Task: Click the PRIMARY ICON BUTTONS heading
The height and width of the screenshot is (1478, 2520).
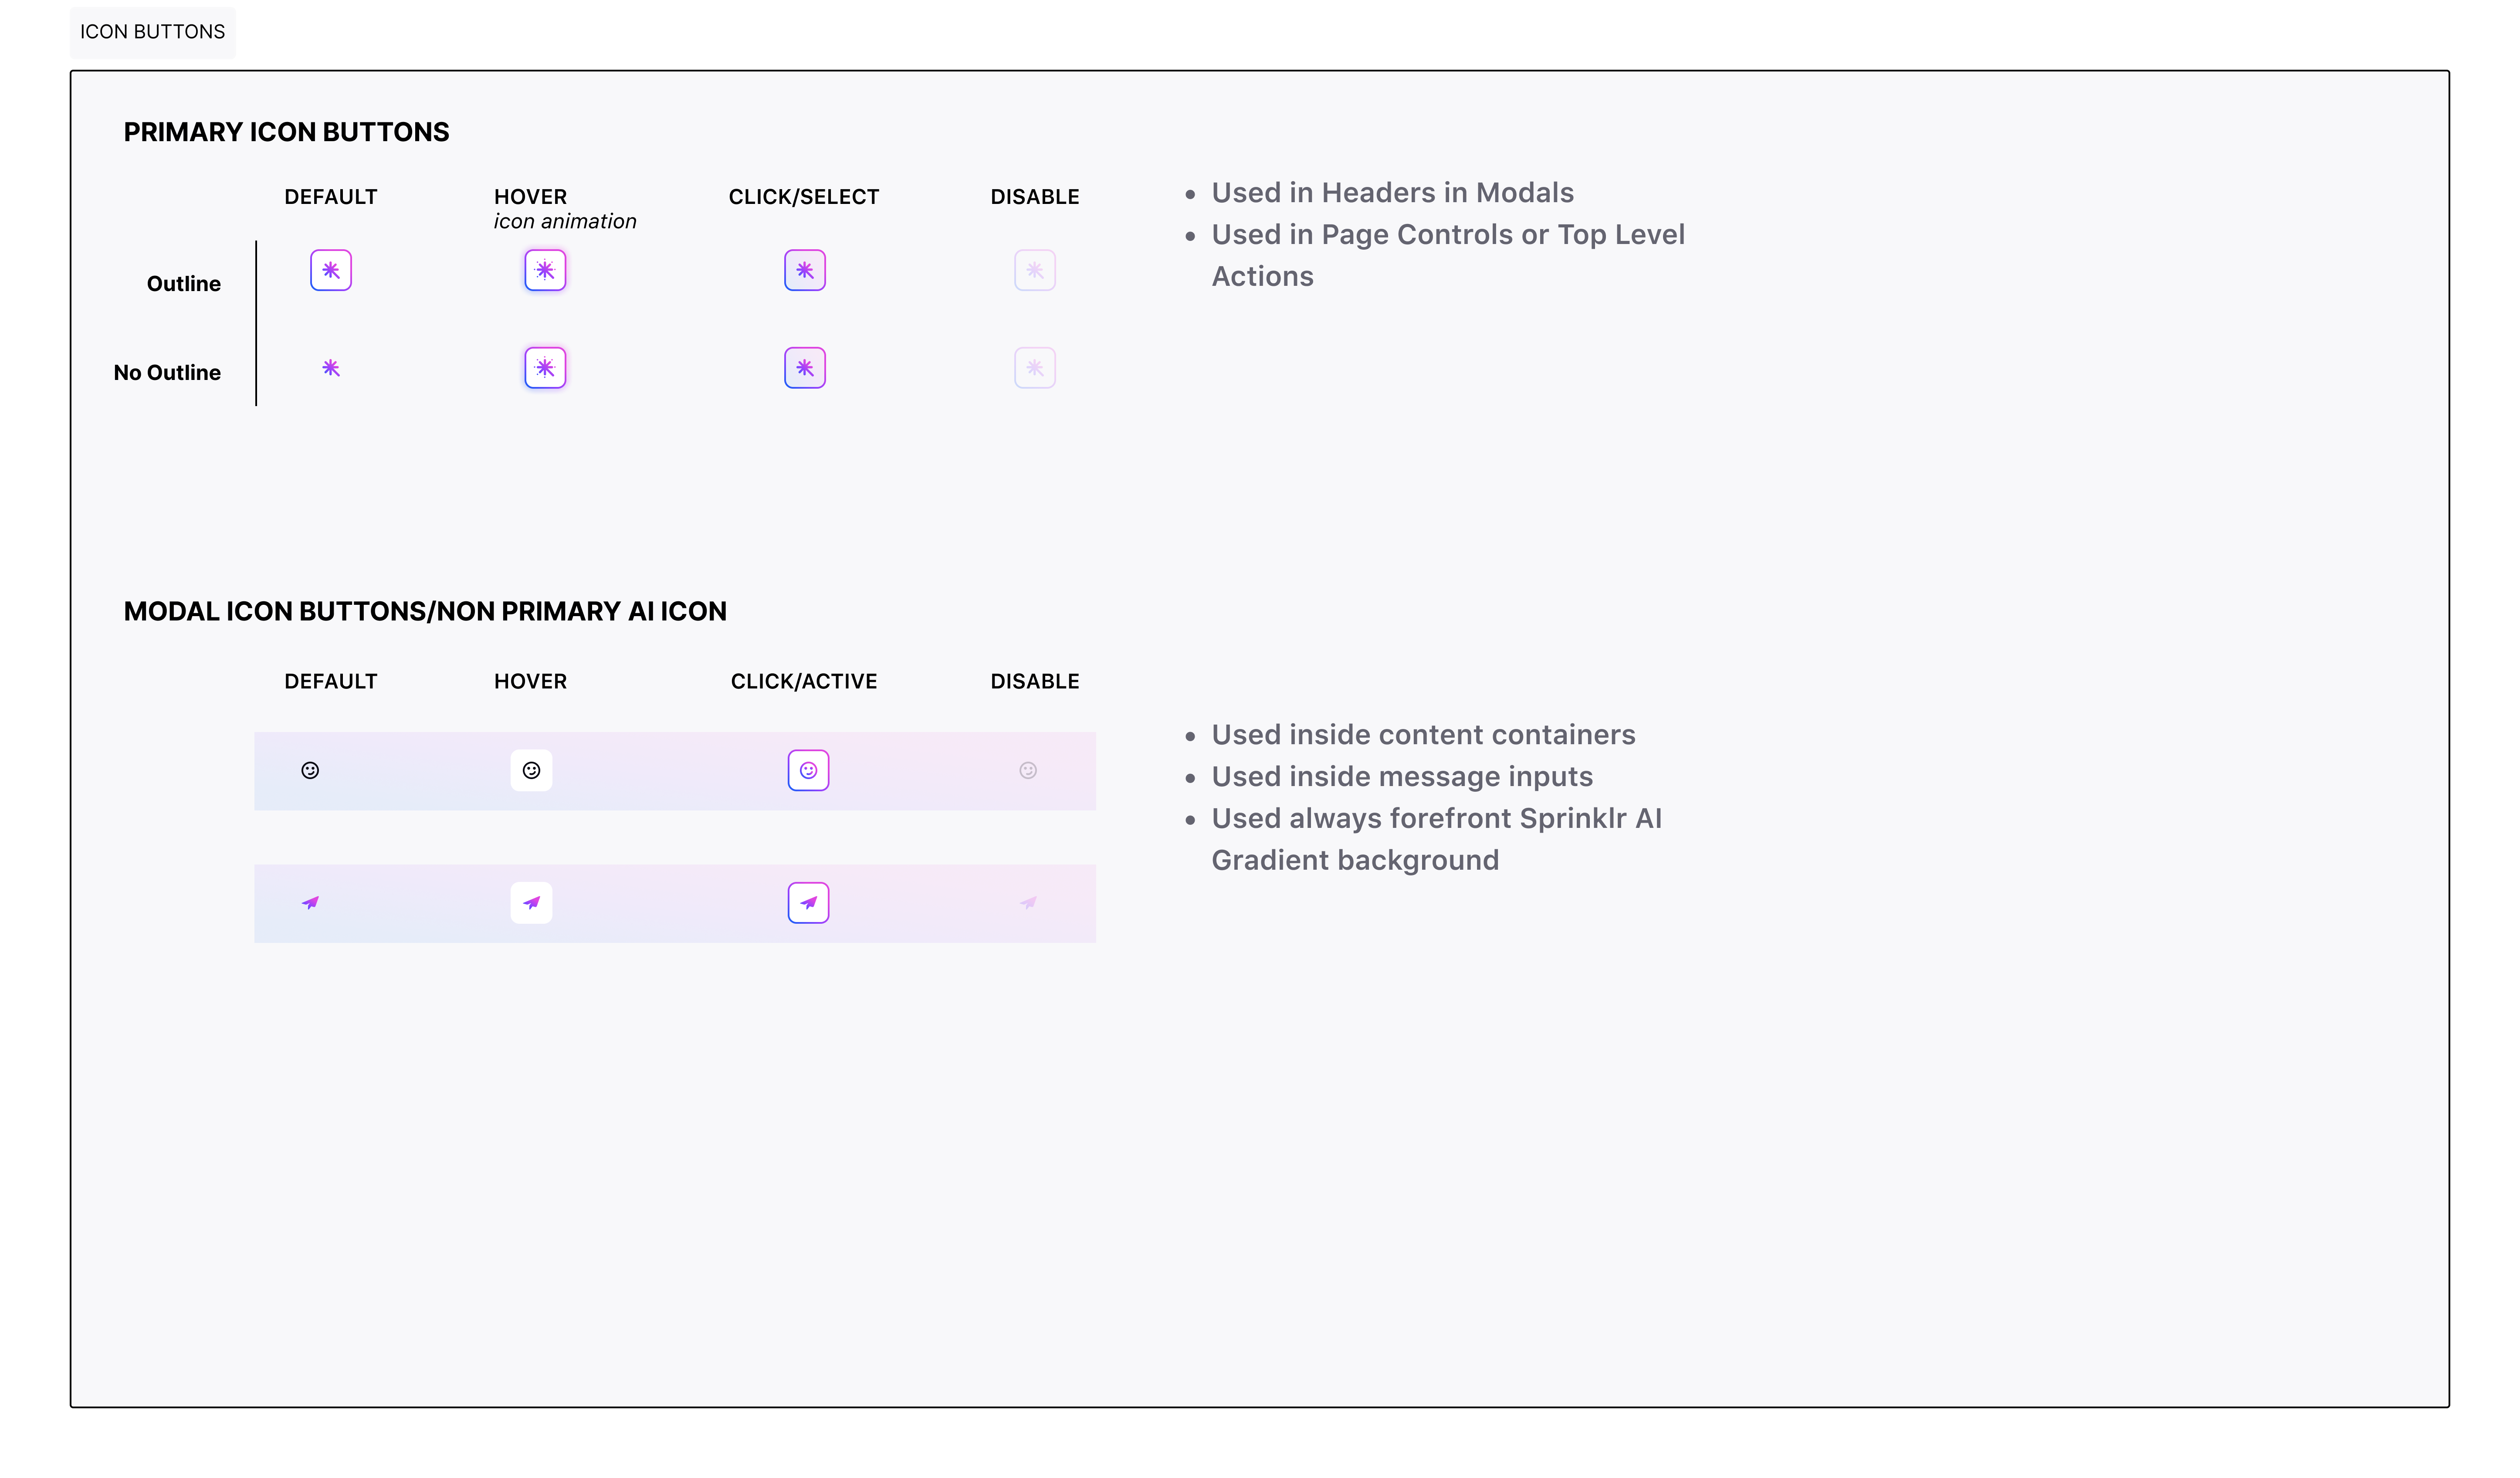Action: tap(286, 132)
